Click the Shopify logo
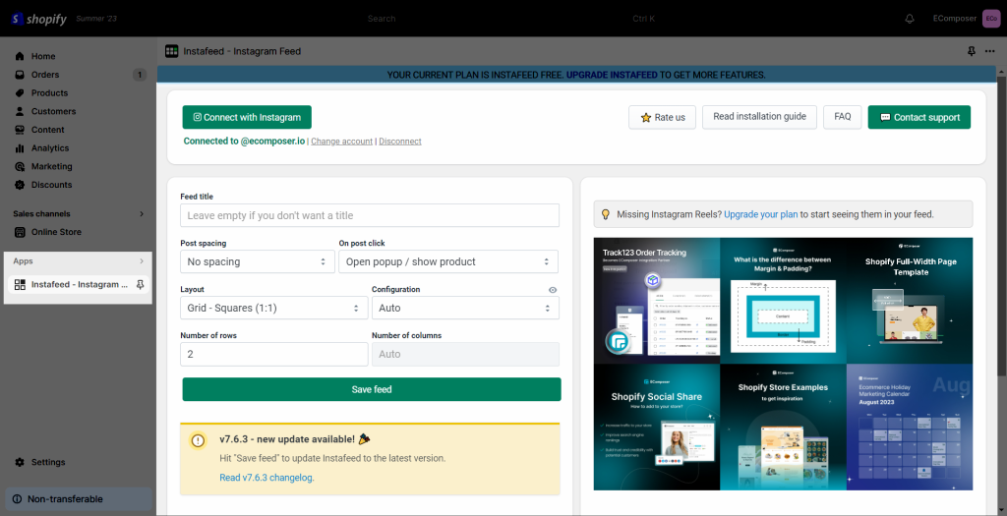 (38, 19)
